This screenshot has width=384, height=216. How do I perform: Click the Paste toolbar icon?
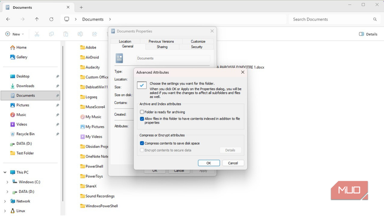click(66, 34)
